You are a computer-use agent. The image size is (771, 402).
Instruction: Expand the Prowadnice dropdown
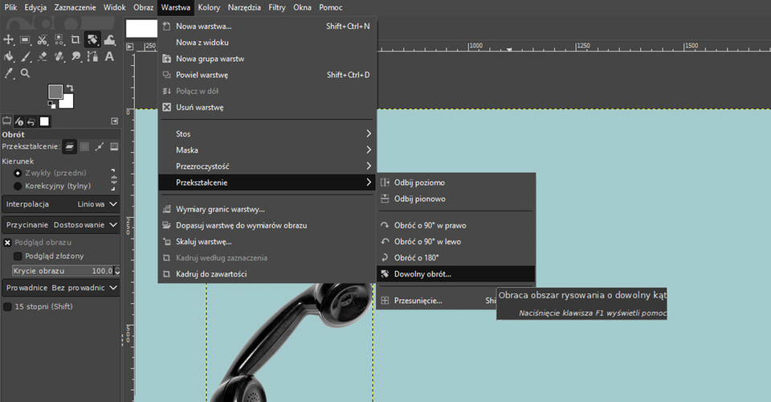click(x=61, y=287)
